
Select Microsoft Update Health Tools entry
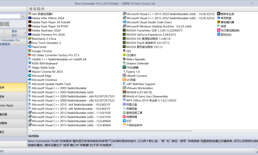pyautogui.click(x=50, y=84)
